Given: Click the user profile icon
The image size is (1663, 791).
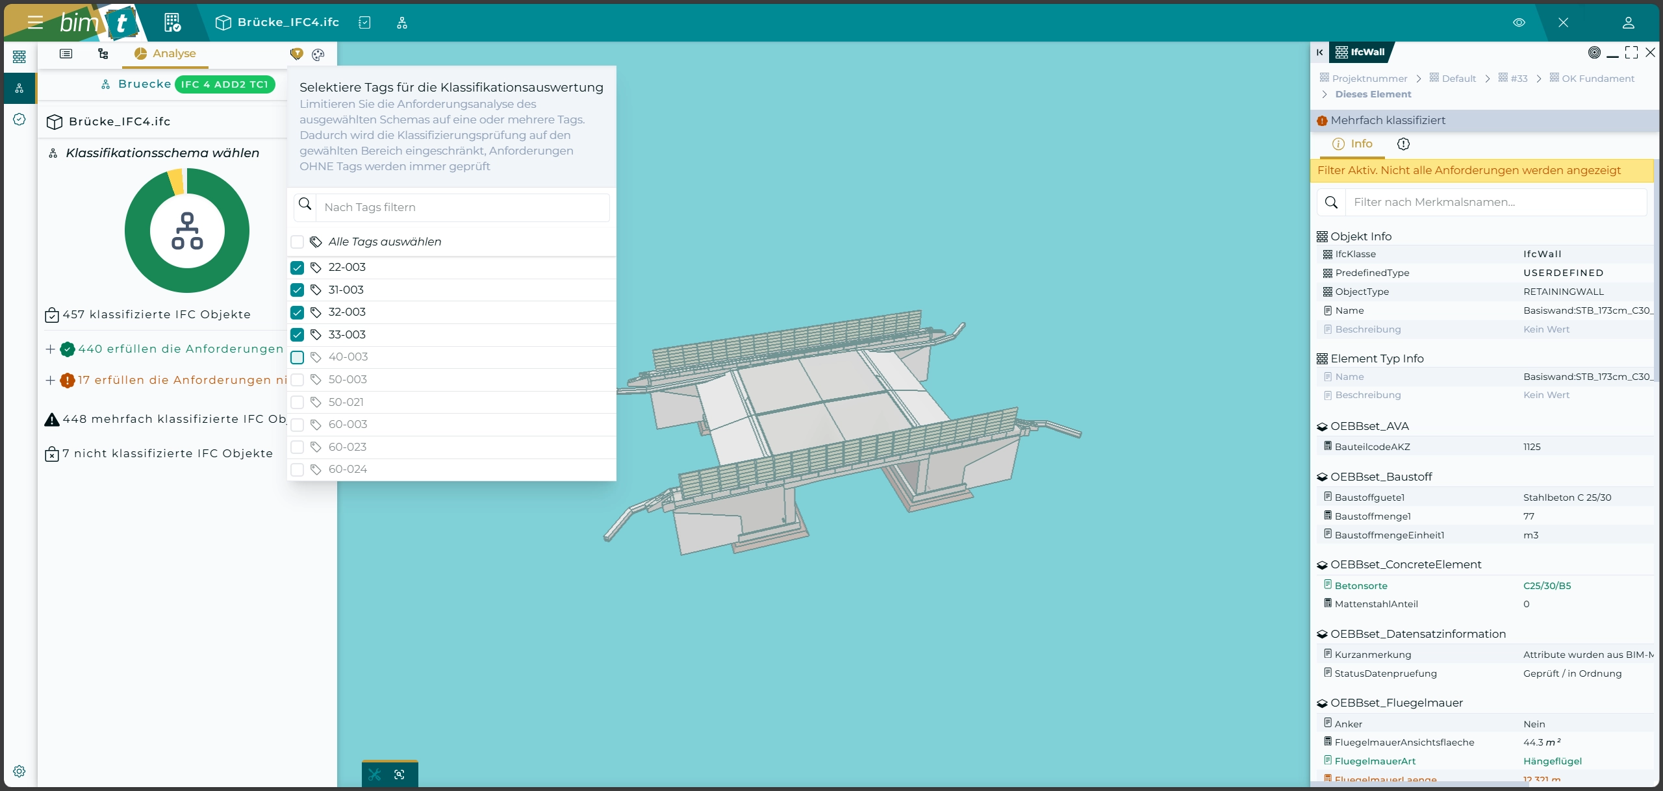Looking at the screenshot, I should (x=1628, y=23).
